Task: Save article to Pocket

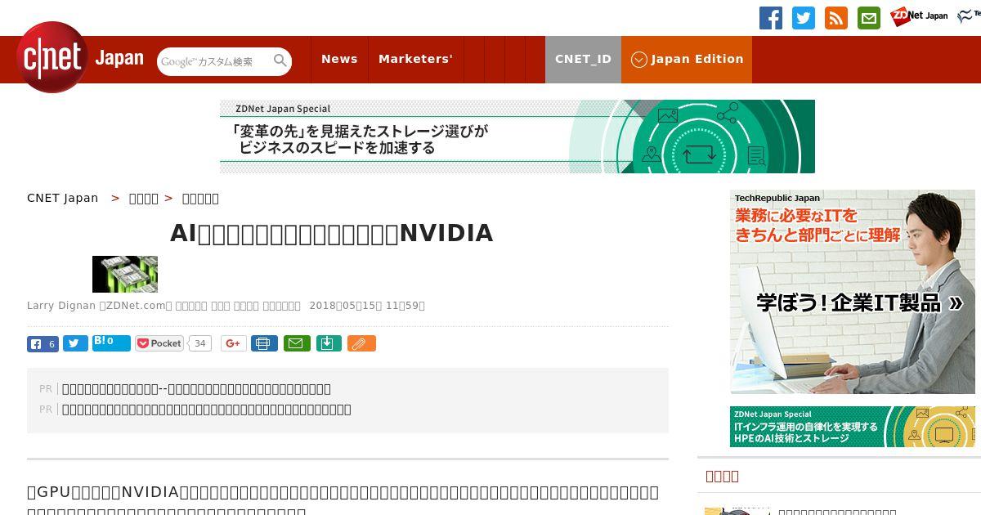Action: 159,343
